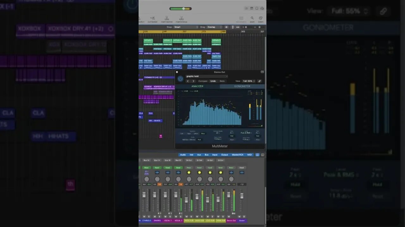The width and height of the screenshot is (405, 227).
Task: Open the loop browser icon in top toolbar
Action: coord(257,9)
